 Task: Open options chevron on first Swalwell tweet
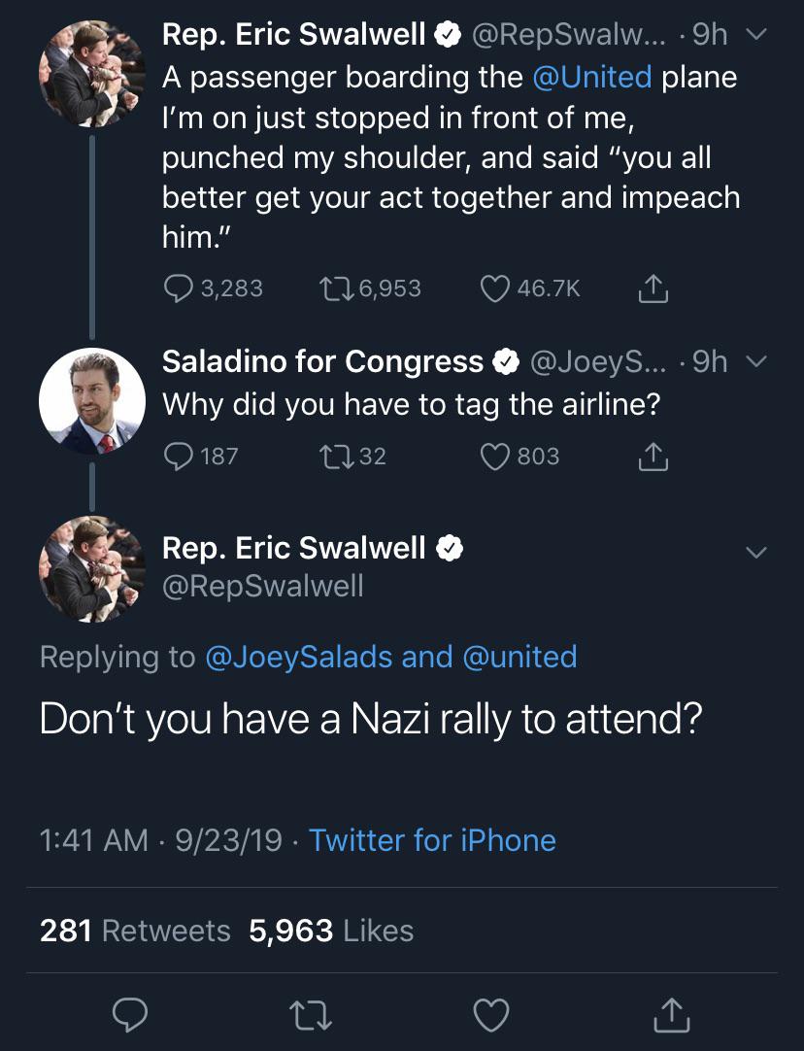755,36
